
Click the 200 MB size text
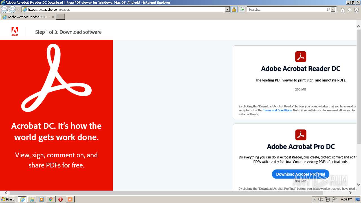pyautogui.click(x=300, y=89)
